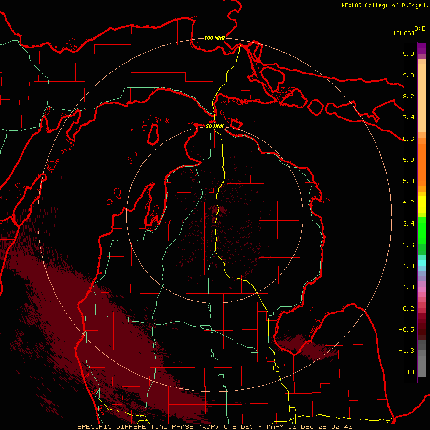Select the 5.0 scale value
Image resolution: width=430 pixels, height=430 pixels.
click(x=408, y=181)
